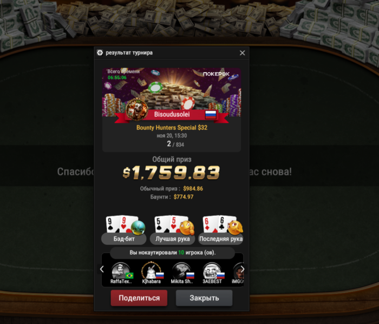This screenshot has width=379, height=324.
Task: Open the Последняя рука hand
Action: point(221,239)
